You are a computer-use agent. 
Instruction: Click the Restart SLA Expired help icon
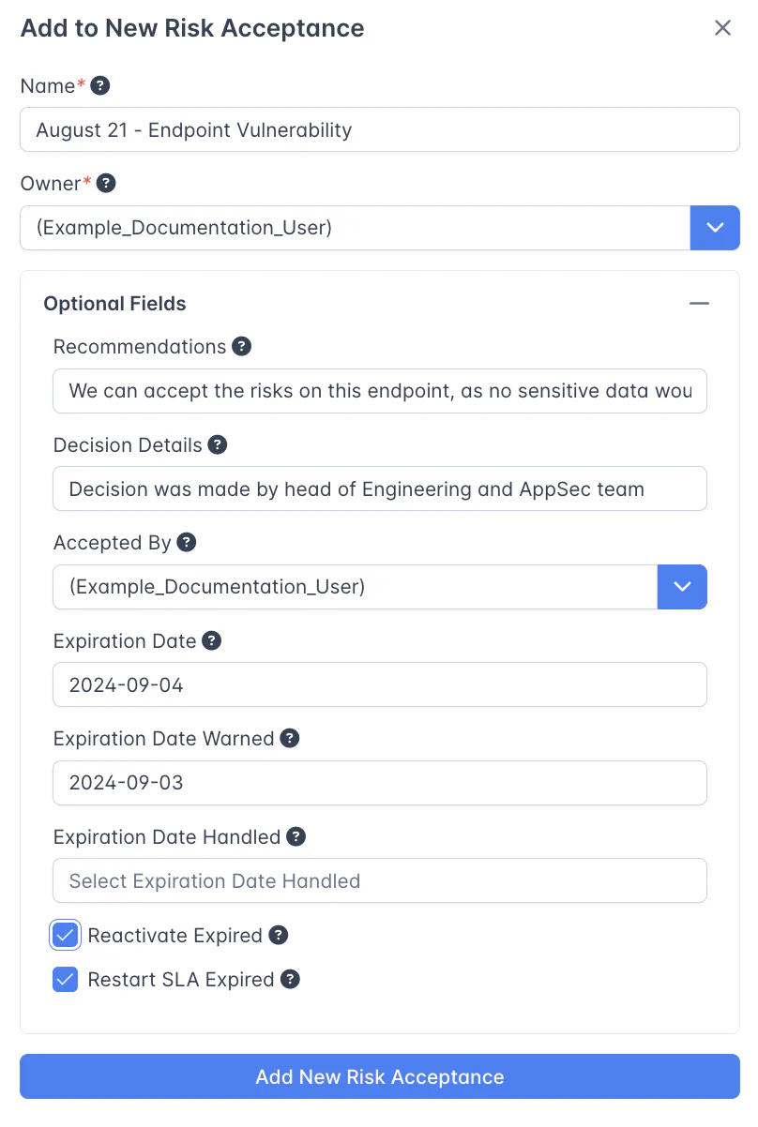[x=290, y=980]
